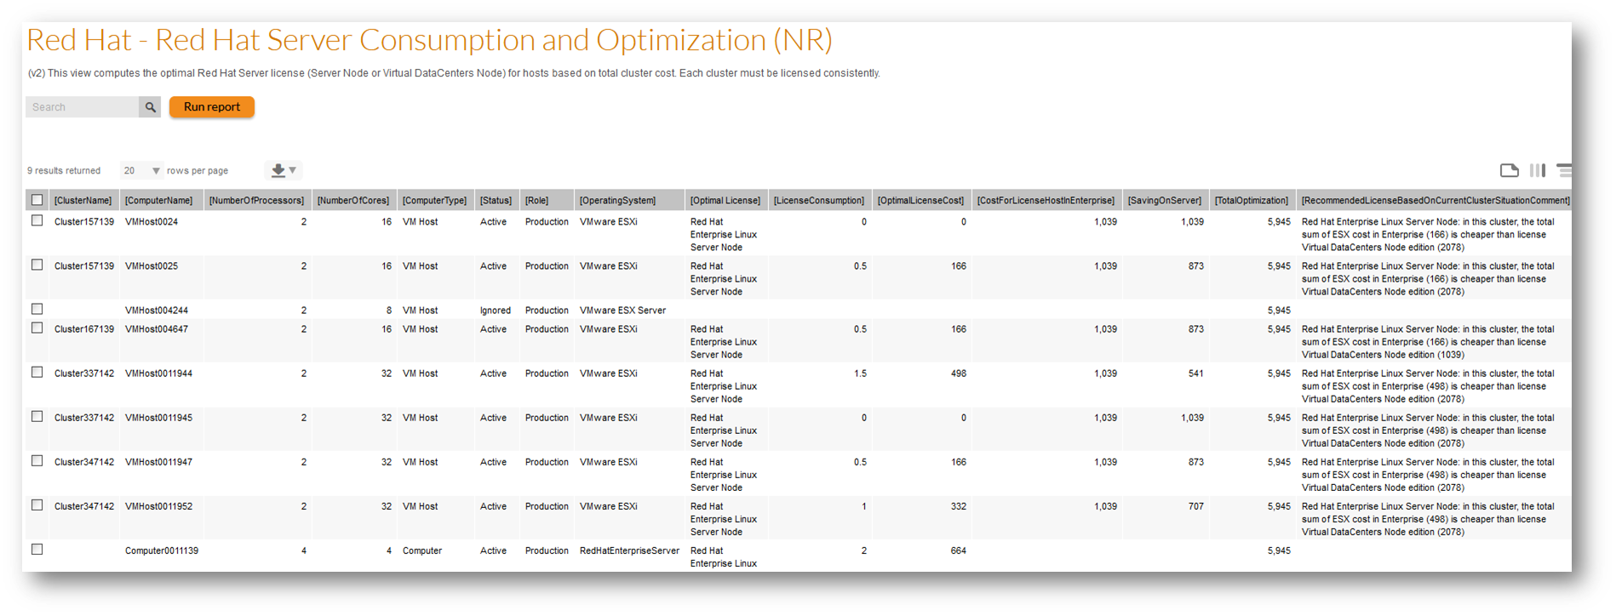The image size is (1616, 616).
Task: Sort by the [Role] column header
Action: (536, 201)
